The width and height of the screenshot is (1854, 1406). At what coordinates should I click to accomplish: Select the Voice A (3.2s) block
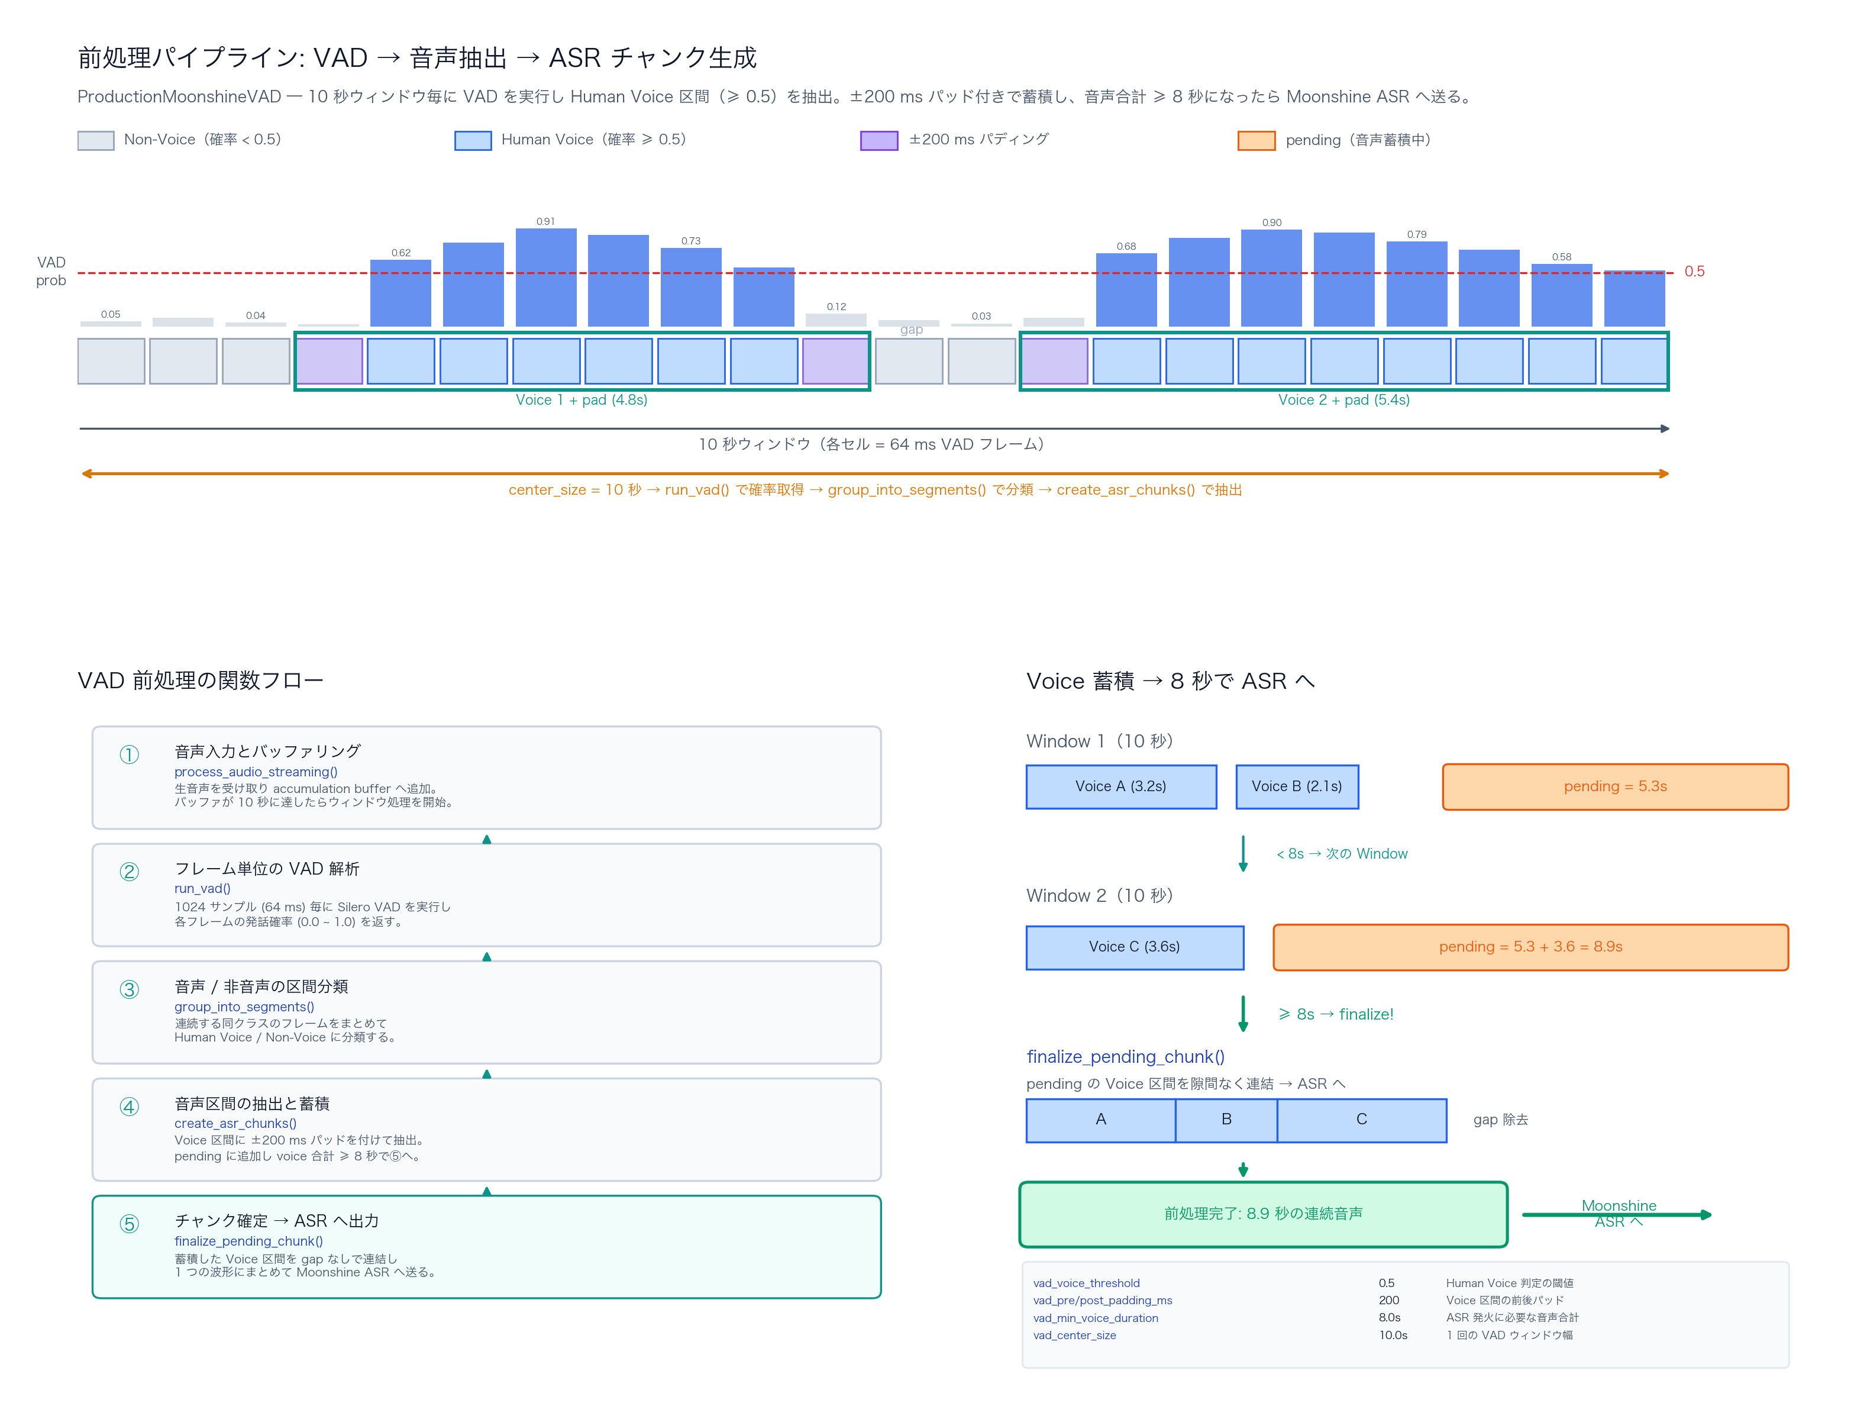[x=1122, y=786]
